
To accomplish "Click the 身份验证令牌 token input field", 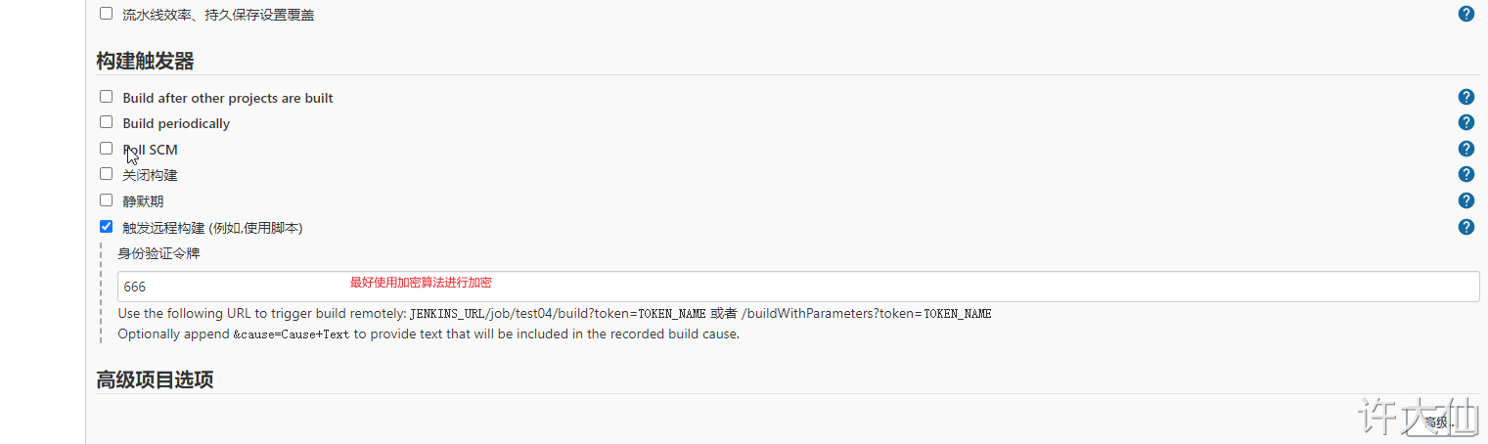I will (x=798, y=287).
